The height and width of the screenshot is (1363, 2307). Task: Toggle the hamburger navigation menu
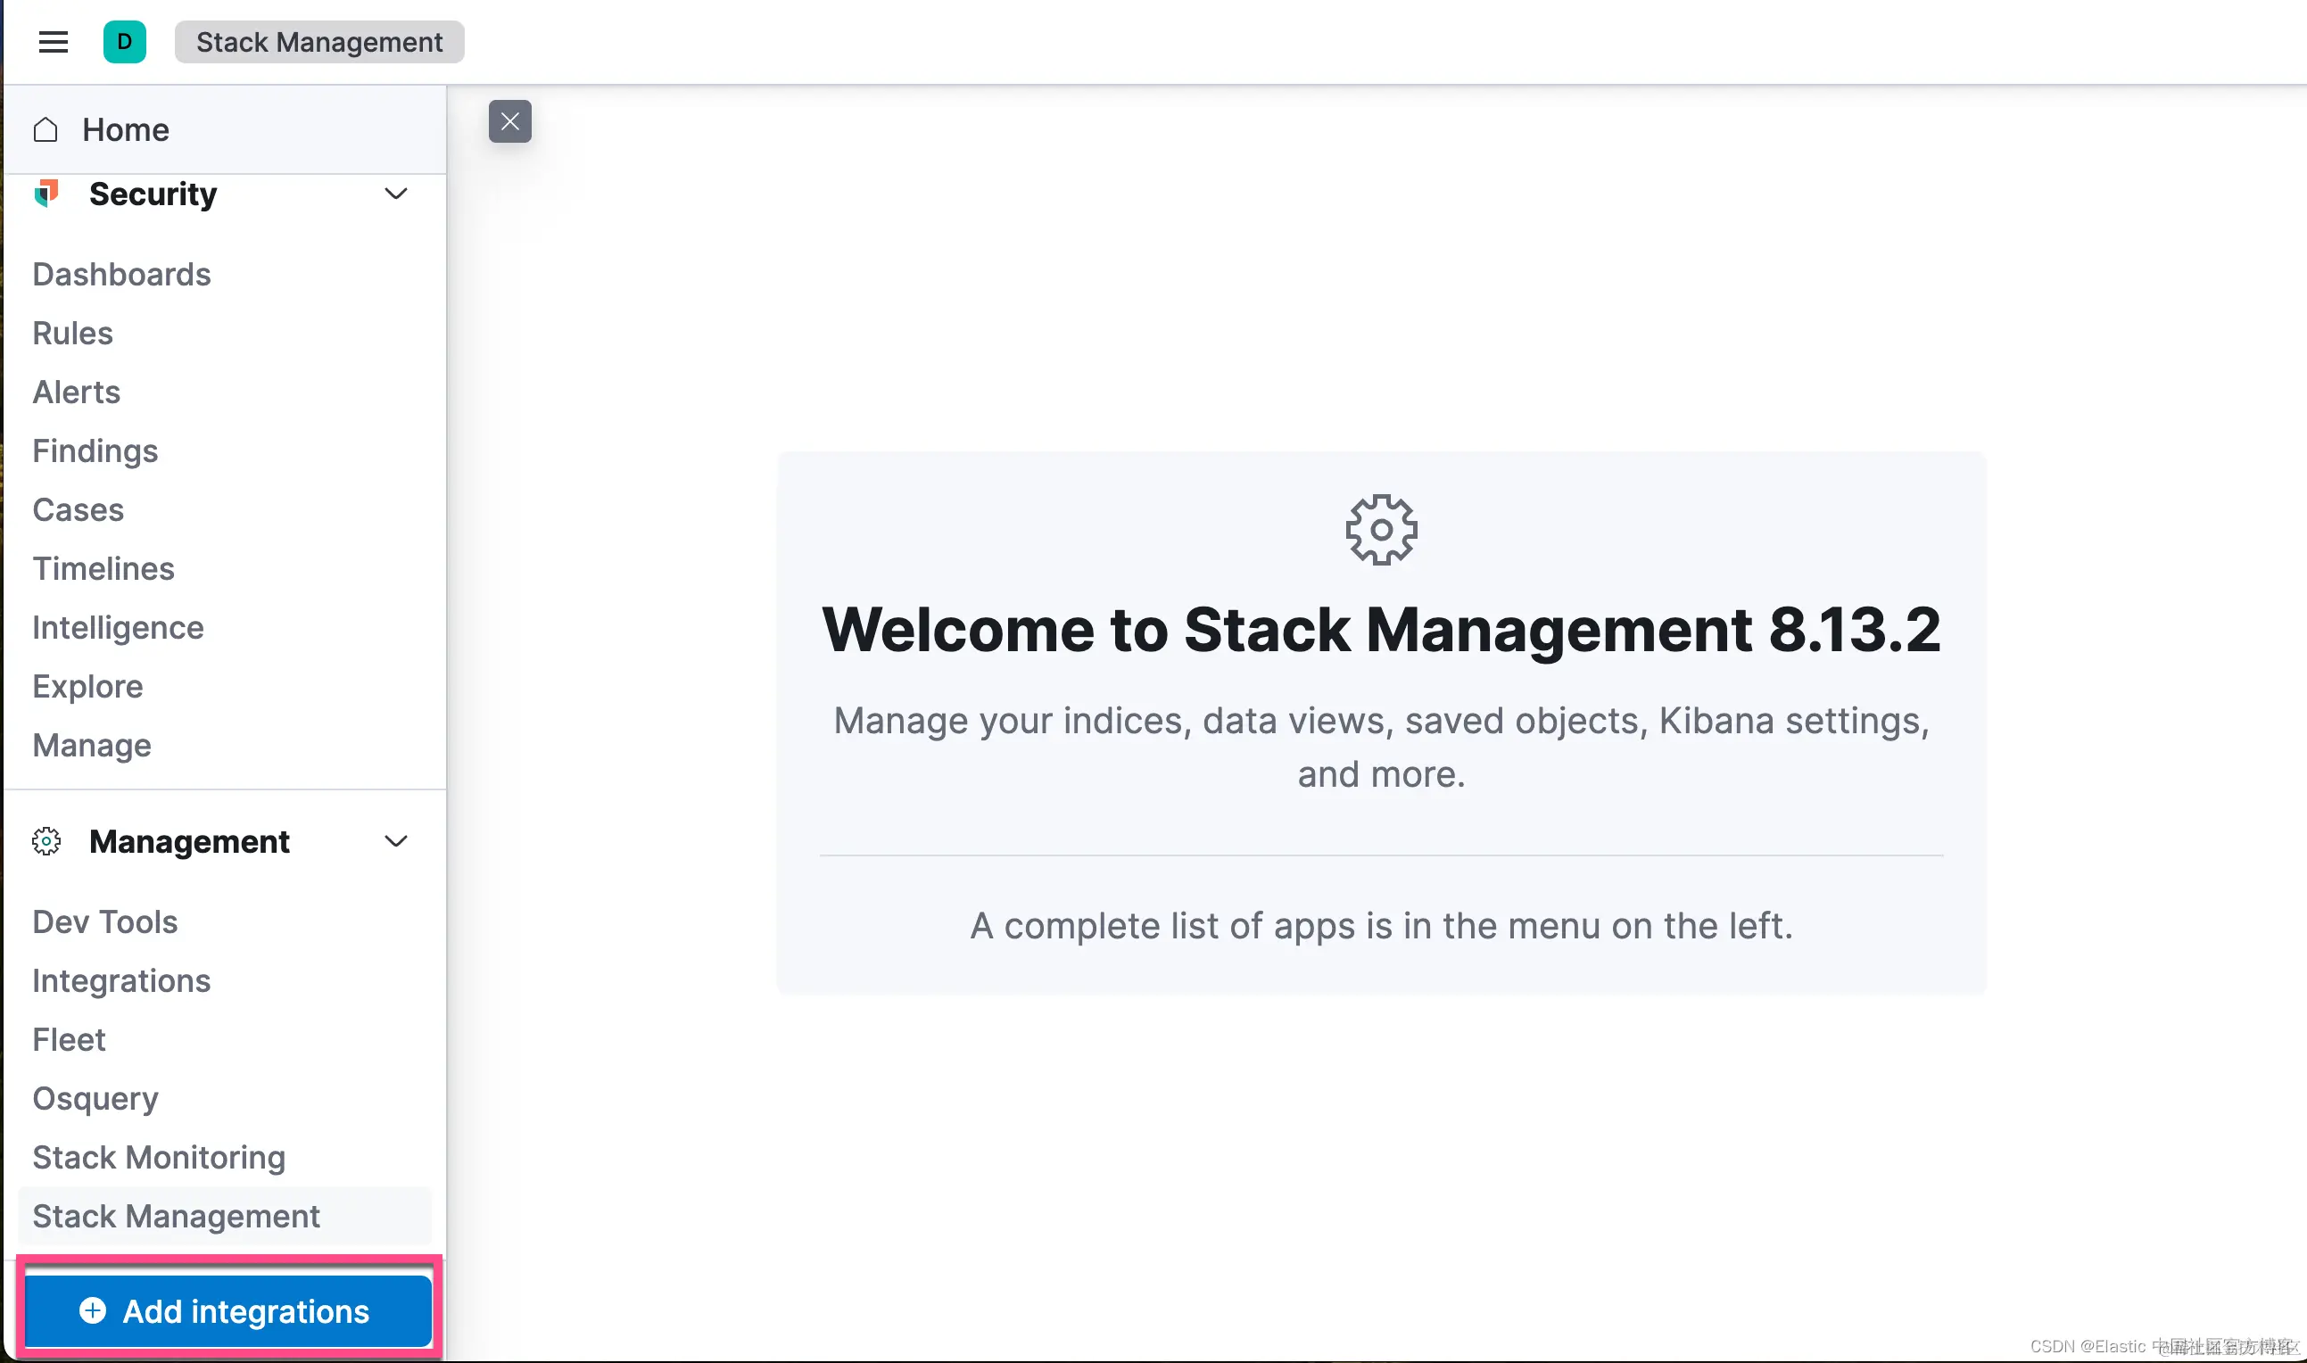(54, 42)
